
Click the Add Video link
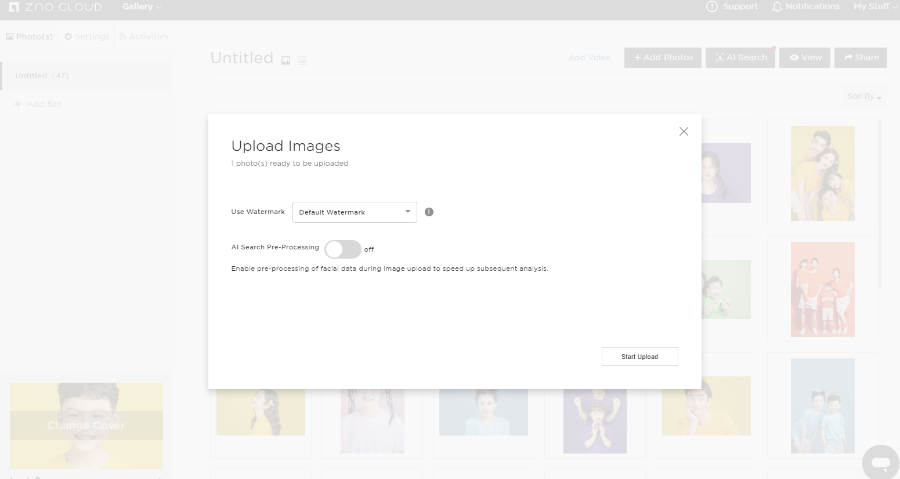(590, 58)
